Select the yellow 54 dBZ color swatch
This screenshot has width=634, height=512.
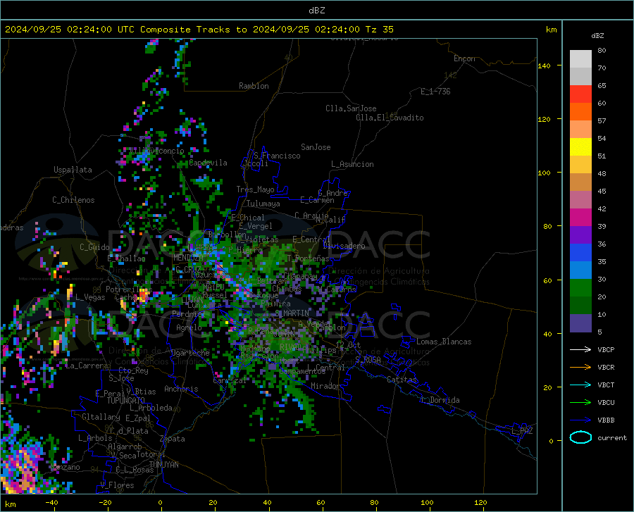pos(580,147)
